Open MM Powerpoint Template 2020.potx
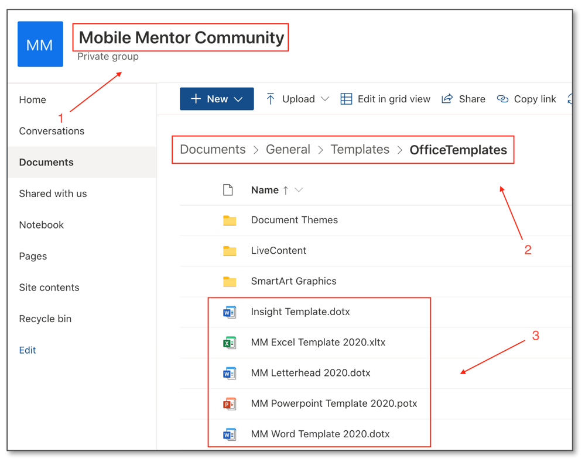This screenshot has width=585, height=463. click(x=334, y=403)
